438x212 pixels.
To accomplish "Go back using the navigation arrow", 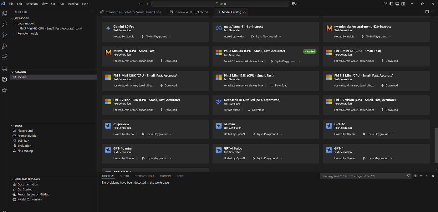I will click(140, 4).
